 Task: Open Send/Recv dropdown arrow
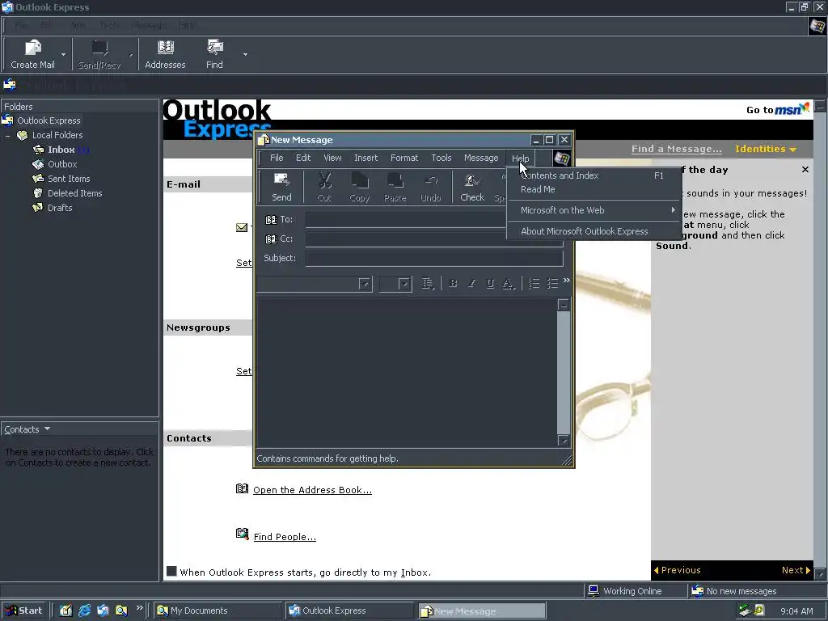pyautogui.click(x=130, y=54)
